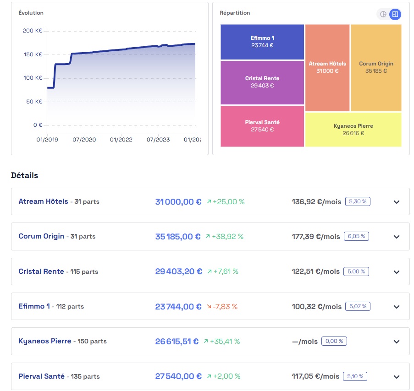
Task: Select the Kyaneos Pierre treemap block
Action: 353,130
